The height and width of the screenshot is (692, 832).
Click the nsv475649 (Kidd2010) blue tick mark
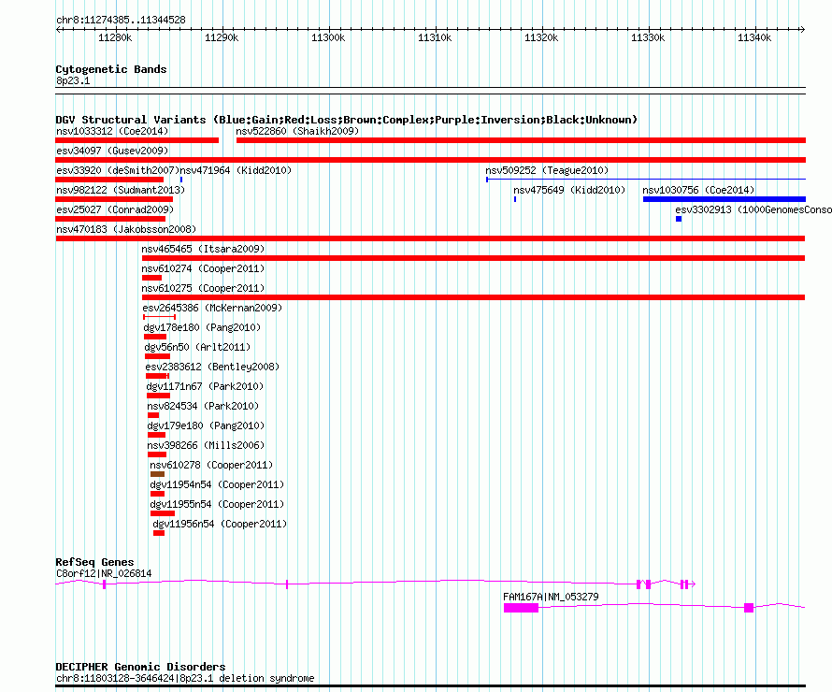point(514,199)
